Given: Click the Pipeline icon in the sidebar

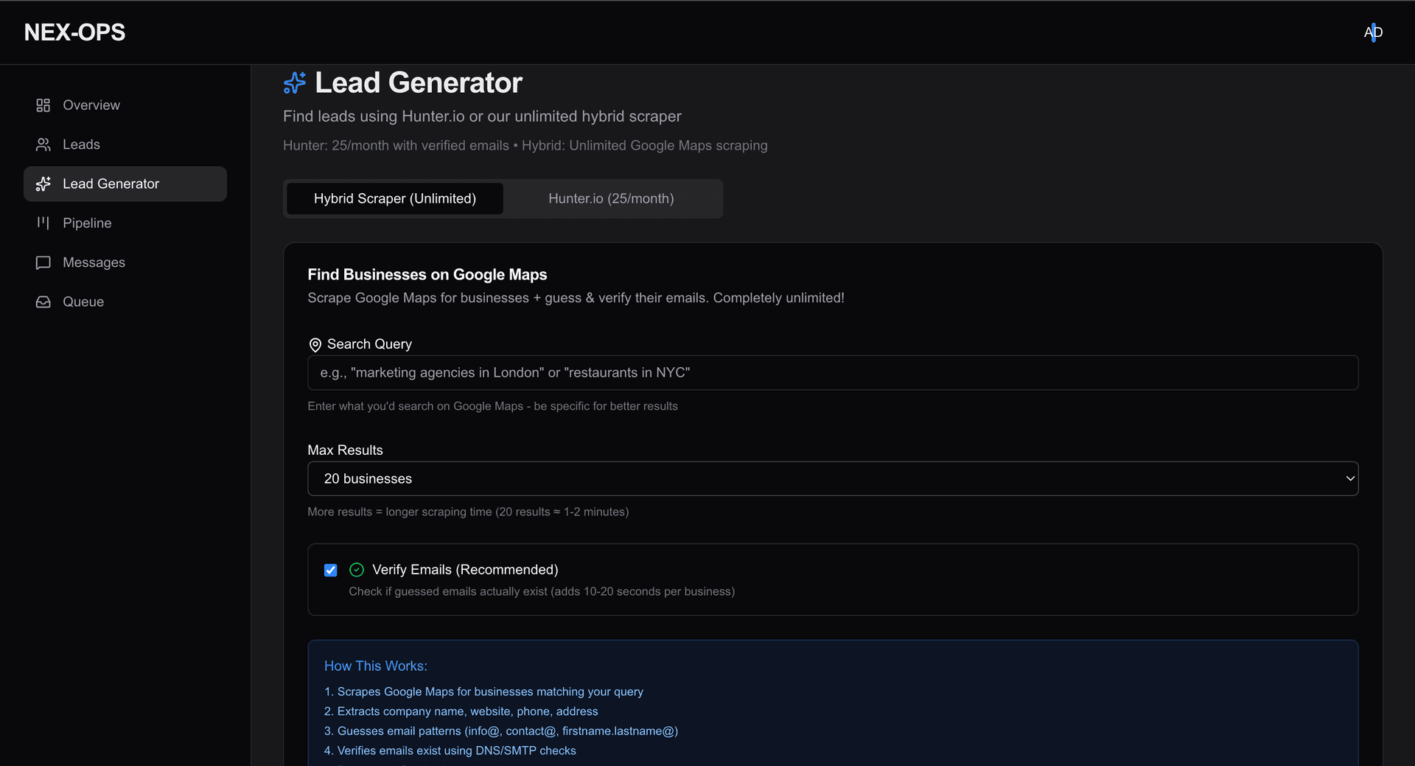Looking at the screenshot, I should 43,223.
